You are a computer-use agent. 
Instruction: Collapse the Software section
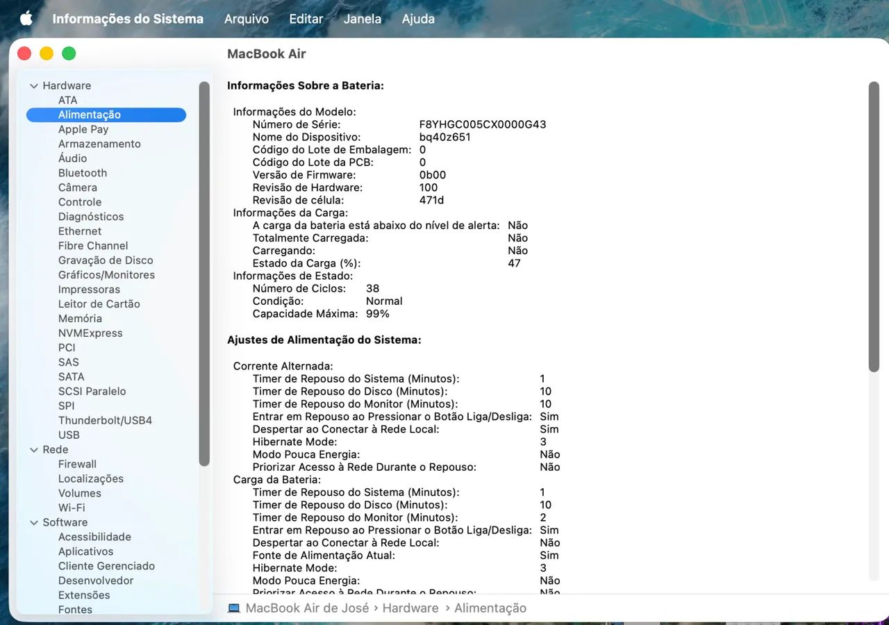(33, 523)
